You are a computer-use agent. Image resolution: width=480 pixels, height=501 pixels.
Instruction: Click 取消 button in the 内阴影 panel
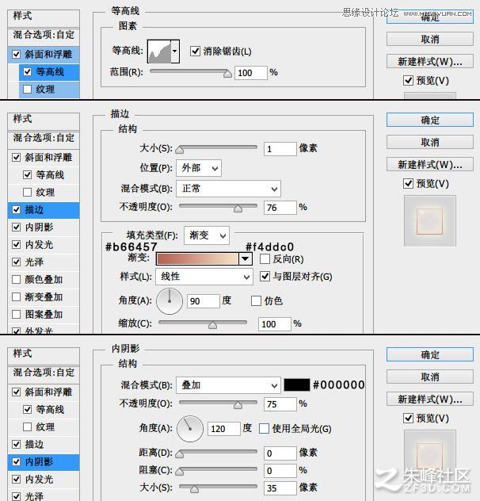click(x=430, y=377)
